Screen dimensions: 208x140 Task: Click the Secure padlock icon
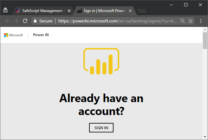(x=35, y=21)
